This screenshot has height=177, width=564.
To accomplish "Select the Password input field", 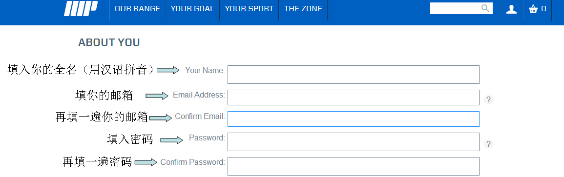I will coord(353,142).
